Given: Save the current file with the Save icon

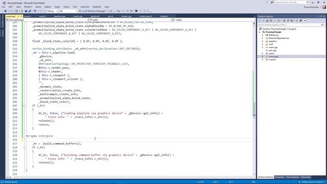Looking at the screenshot, I should pyautogui.click(x=26, y=11).
